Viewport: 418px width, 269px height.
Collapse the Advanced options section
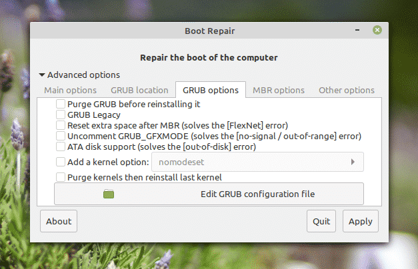(x=43, y=75)
